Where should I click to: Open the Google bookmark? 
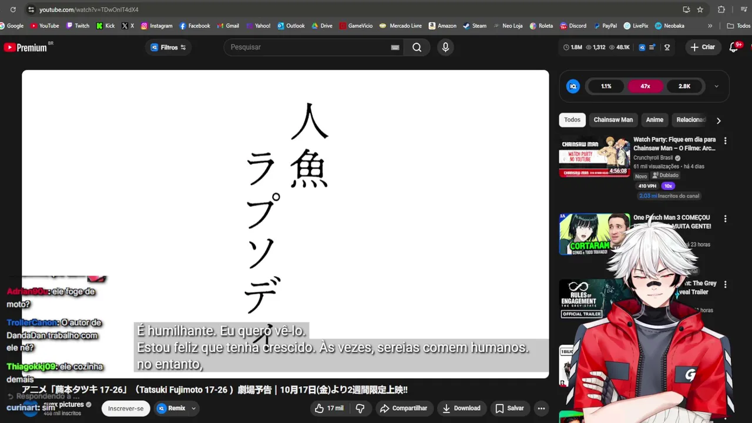11,26
